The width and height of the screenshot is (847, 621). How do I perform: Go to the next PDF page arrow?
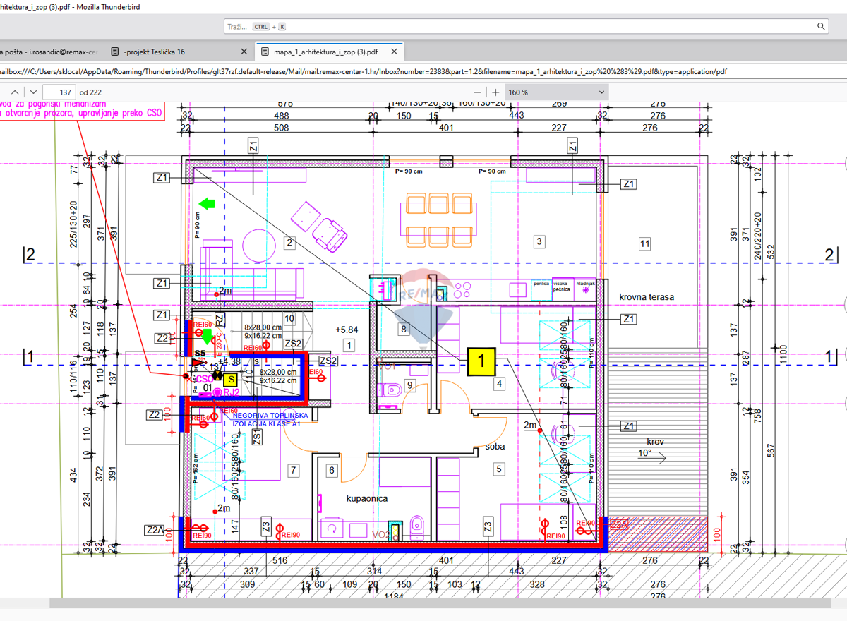click(33, 92)
